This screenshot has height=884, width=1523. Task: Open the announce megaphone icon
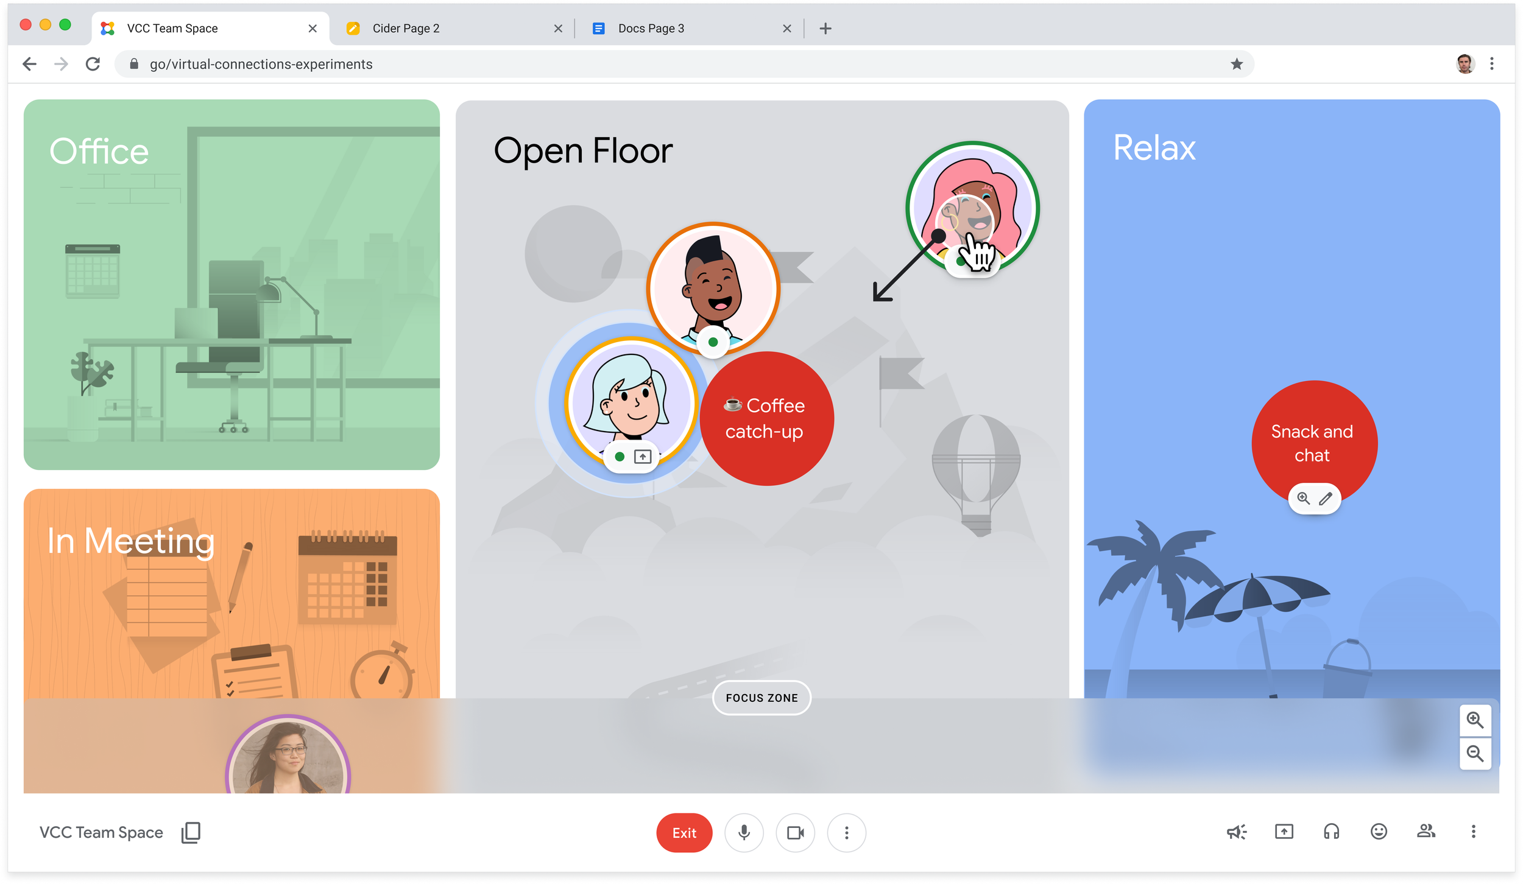pyautogui.click(x=1236, y=832)
